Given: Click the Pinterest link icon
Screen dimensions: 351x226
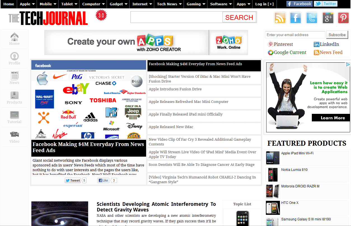Looking at the screenshot, I should pyautogui.click(x=270, y=44).
